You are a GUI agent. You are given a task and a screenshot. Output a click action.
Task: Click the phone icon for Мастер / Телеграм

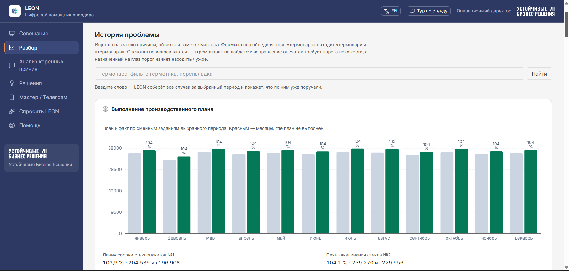click(12, 97)
